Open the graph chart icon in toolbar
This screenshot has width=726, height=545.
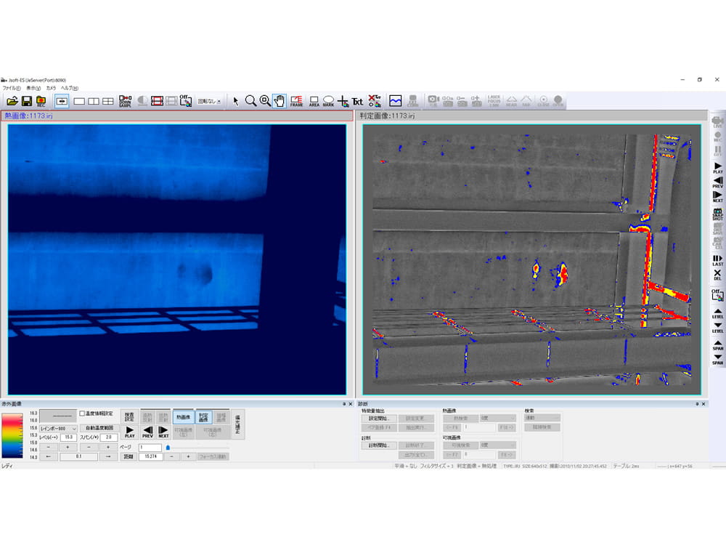[x=396, y=101]
